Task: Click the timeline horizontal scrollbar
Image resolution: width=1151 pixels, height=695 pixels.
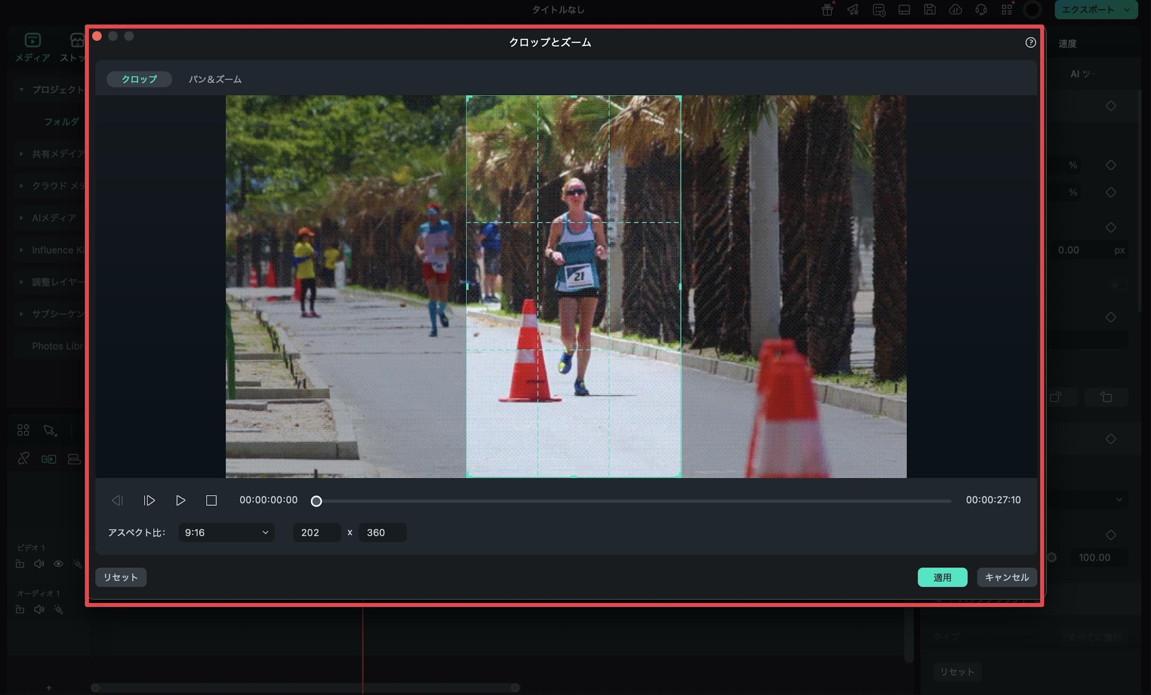Action: (x=305, y=688)
